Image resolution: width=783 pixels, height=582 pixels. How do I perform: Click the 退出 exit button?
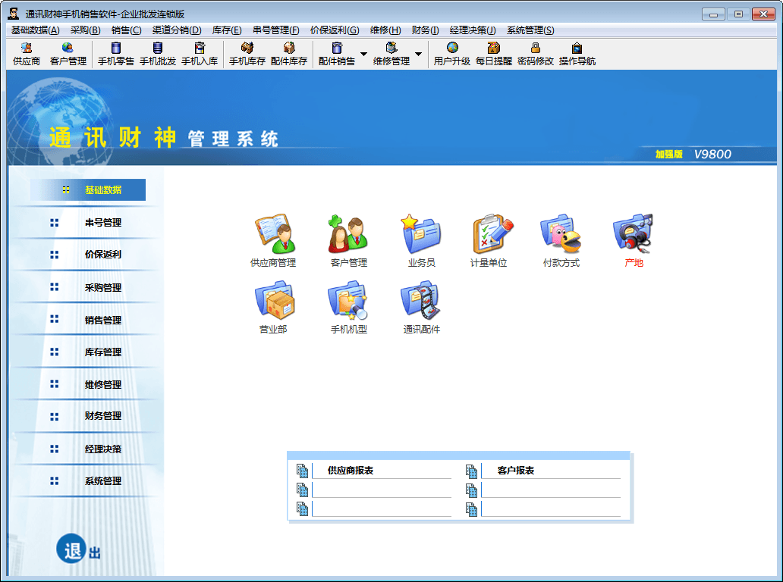point(78,550)
